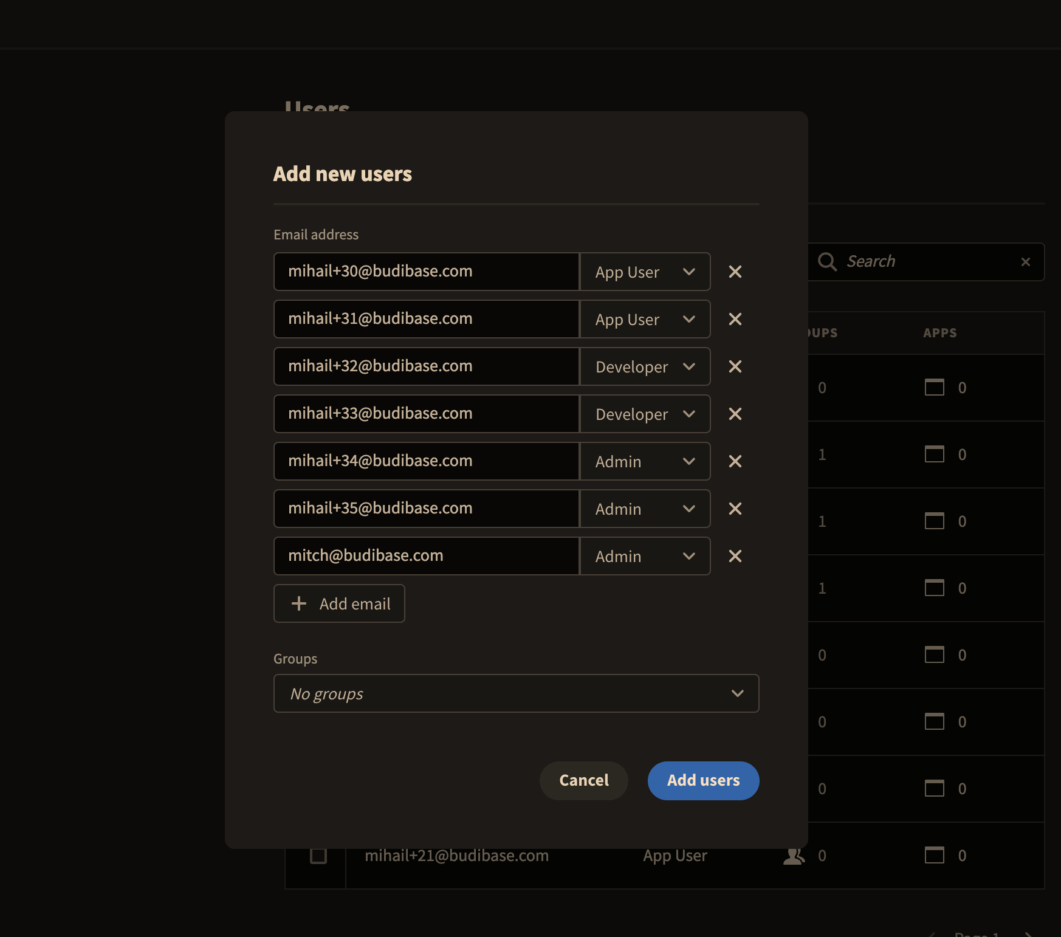Remove the mihail+32@budibase.com email row
The height and width of the screenshot is (937, 1061).
click(x=735, y=366)
